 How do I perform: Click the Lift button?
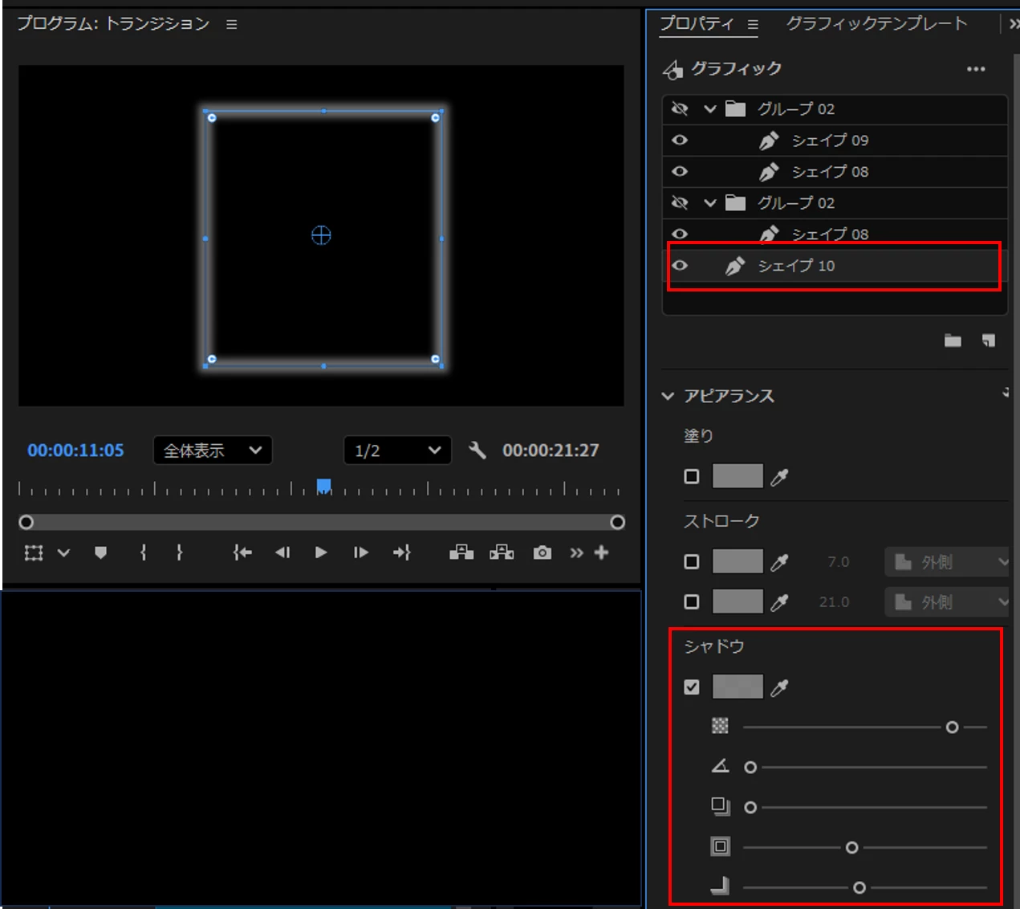461,552
